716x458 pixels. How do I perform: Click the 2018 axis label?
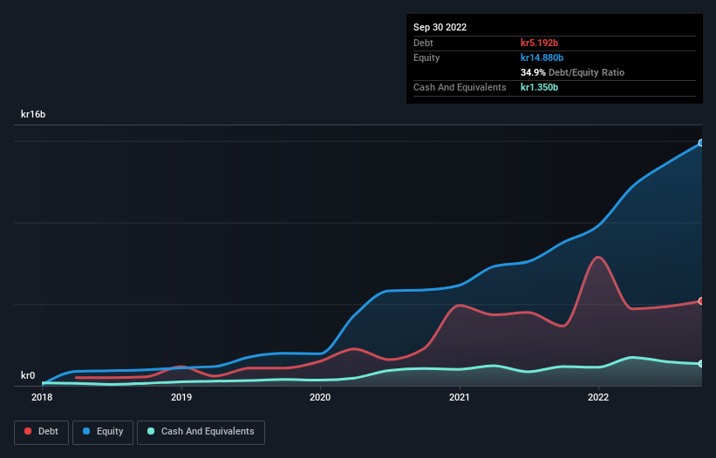click(x=42, y=397)
